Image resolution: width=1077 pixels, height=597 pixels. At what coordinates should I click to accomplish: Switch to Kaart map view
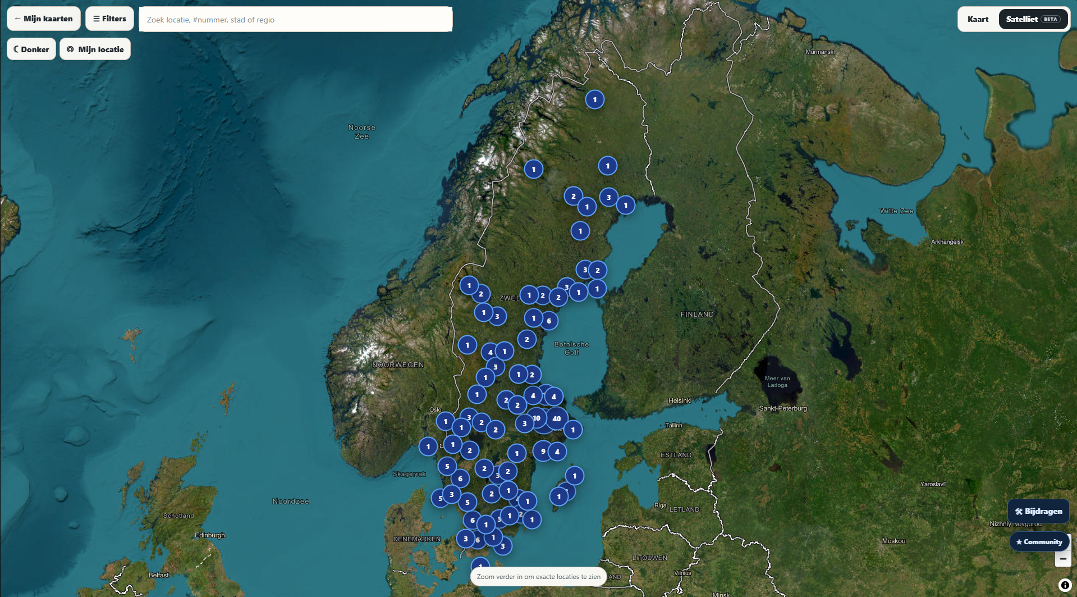pos(978,19)
